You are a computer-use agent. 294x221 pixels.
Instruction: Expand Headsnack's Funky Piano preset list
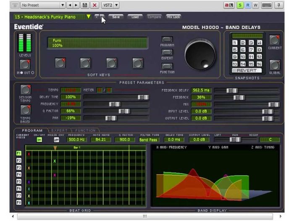(x=89, y=17)
